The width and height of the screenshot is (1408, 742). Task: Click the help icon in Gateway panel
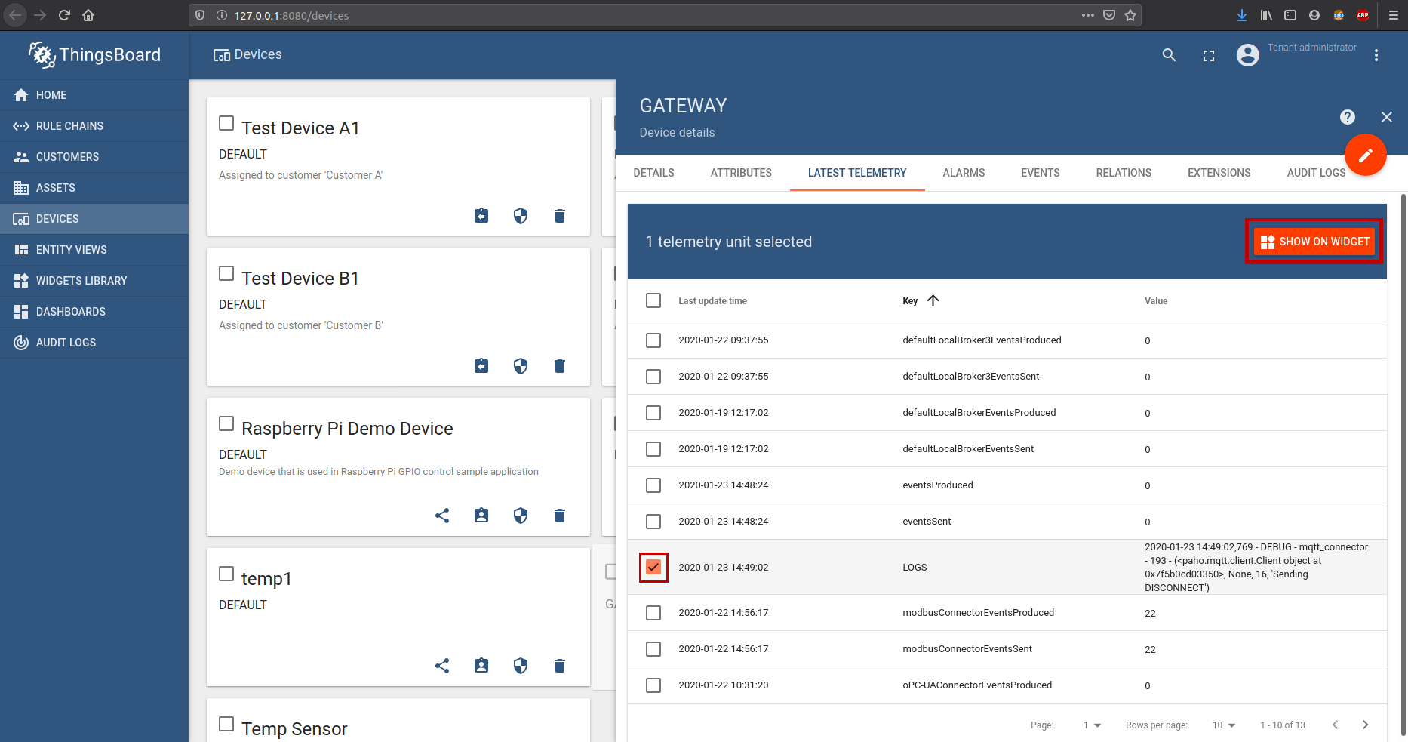1348,117
